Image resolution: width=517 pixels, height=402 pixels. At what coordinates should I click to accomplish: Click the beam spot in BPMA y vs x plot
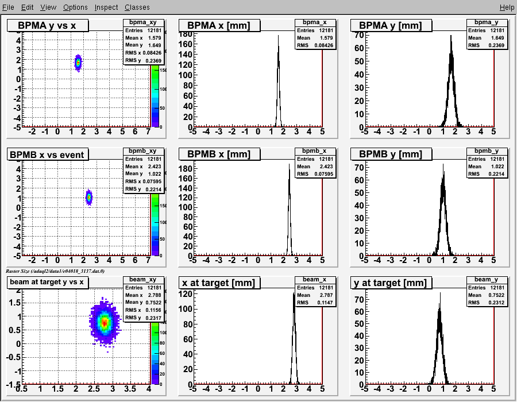(78, 62)
